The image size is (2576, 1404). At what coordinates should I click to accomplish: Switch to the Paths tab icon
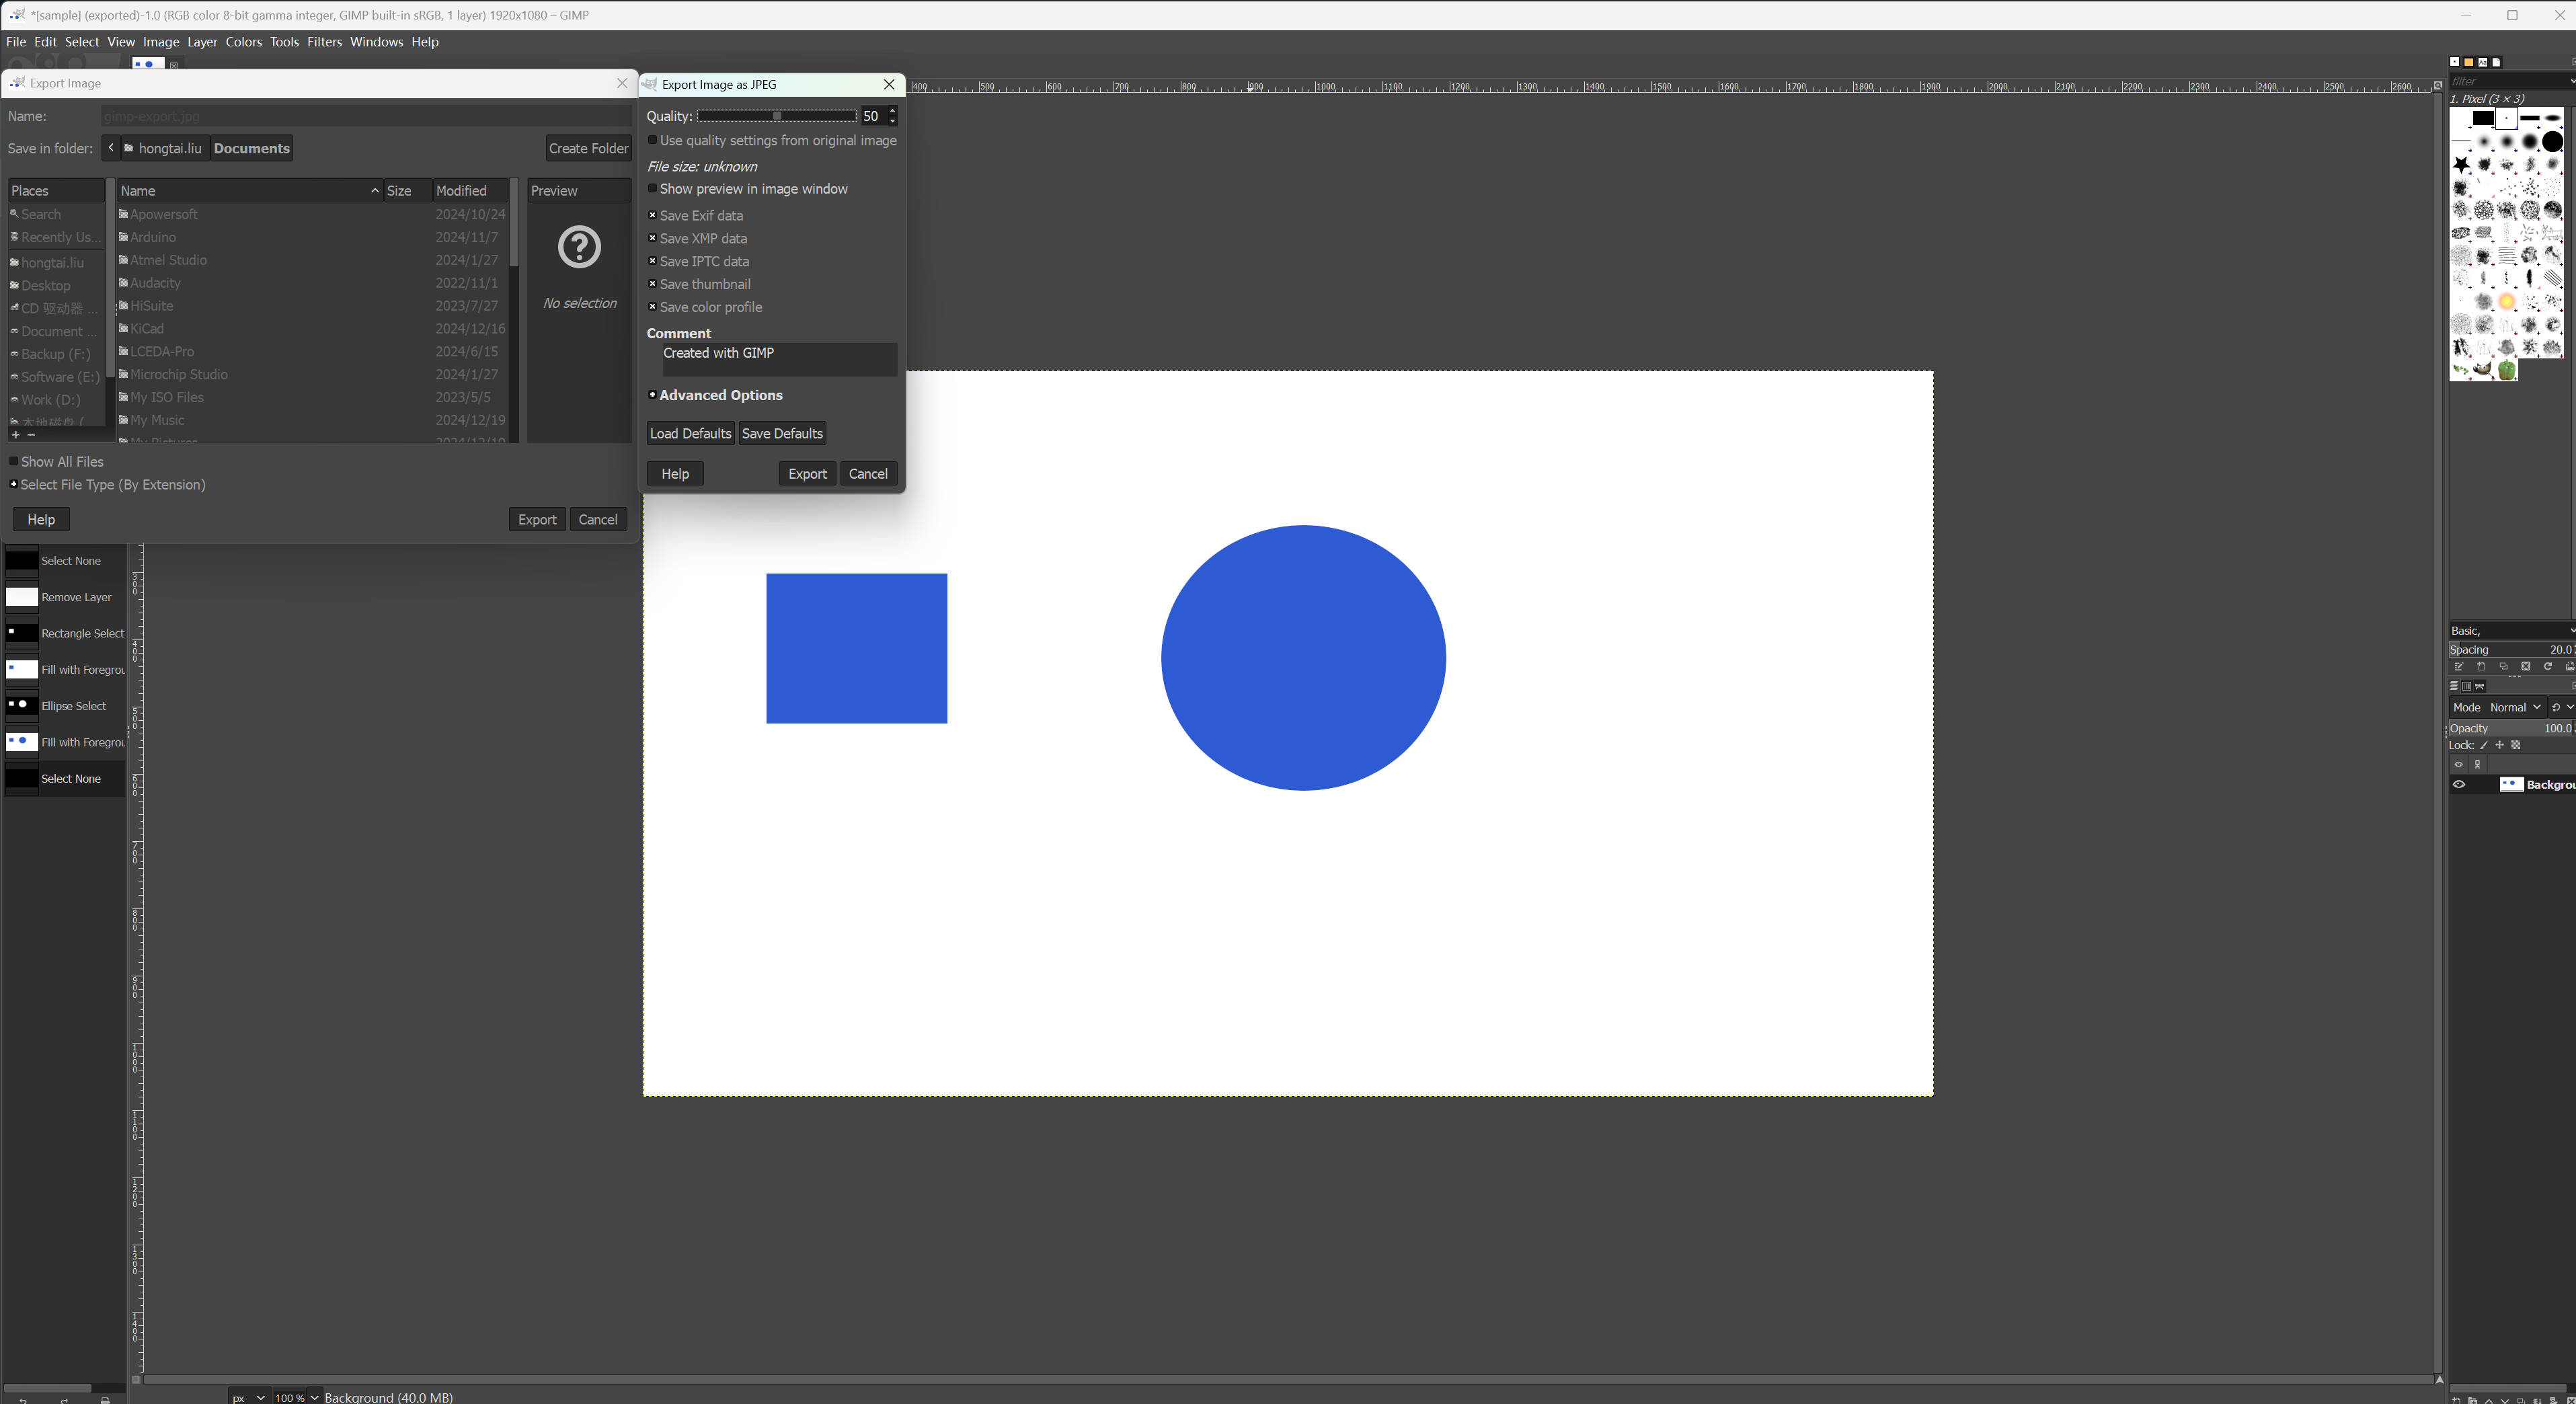click(2480, 686)
